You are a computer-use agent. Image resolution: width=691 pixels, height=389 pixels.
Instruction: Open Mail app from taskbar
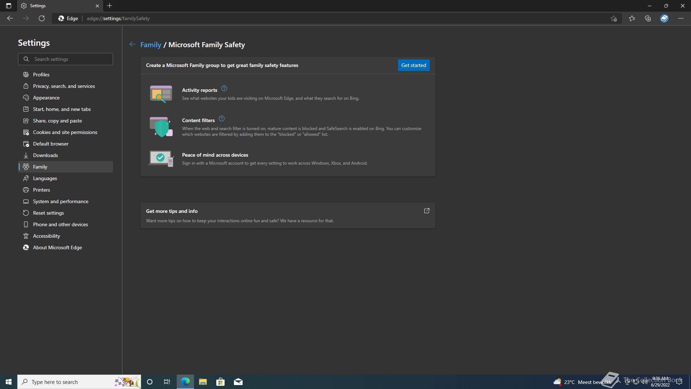pyautogui.click(x=238, y=382)
